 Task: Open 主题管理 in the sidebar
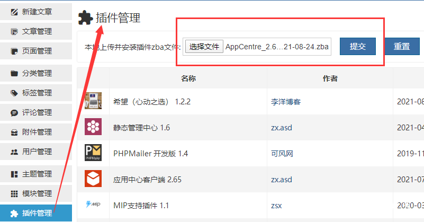(x=36, y=174)
